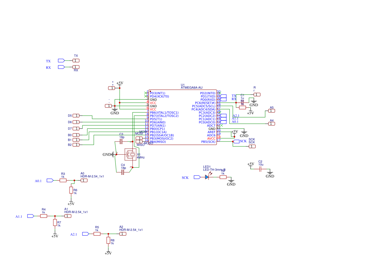Image resolution: width=378 pixels, height=268 pixels.
Task: Click the A1.1 net port flag
Action: [31, 216]
